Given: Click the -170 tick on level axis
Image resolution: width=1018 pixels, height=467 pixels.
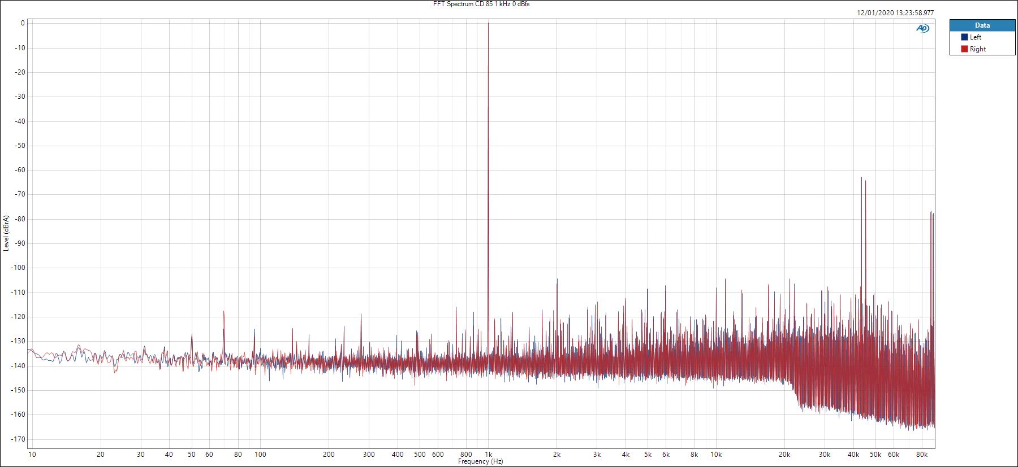Looking at the screenshot, I should 19,439.
